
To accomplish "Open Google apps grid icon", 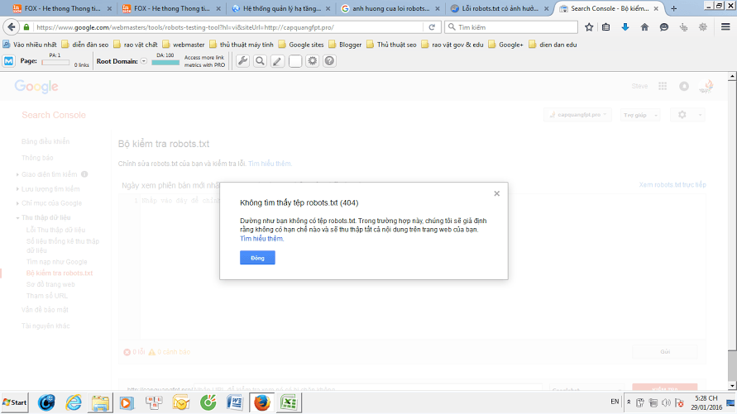I will tap(663, 86).
